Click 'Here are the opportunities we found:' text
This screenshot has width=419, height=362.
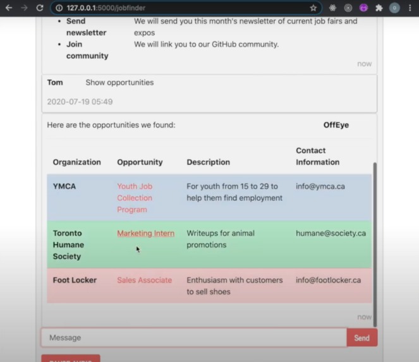pyautogui.click(x=111, y=125)
